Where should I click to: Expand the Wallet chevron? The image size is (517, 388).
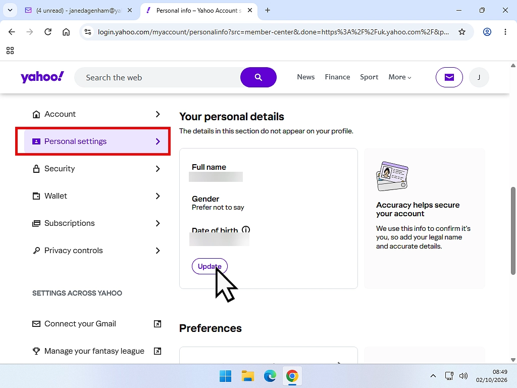point(158,196)
